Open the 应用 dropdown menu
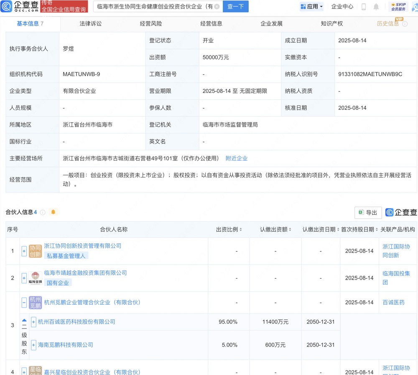 [x=312, y=7]
